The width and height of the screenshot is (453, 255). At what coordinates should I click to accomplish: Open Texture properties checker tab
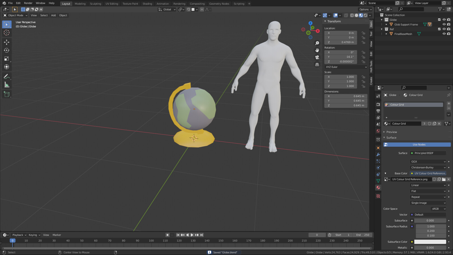pyautogui.click(x=378, y=196)
